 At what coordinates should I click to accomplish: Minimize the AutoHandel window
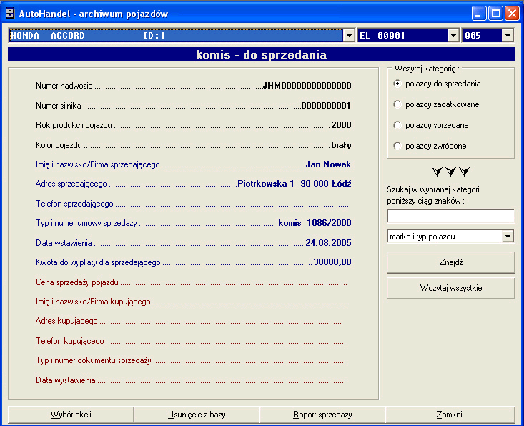478,13
